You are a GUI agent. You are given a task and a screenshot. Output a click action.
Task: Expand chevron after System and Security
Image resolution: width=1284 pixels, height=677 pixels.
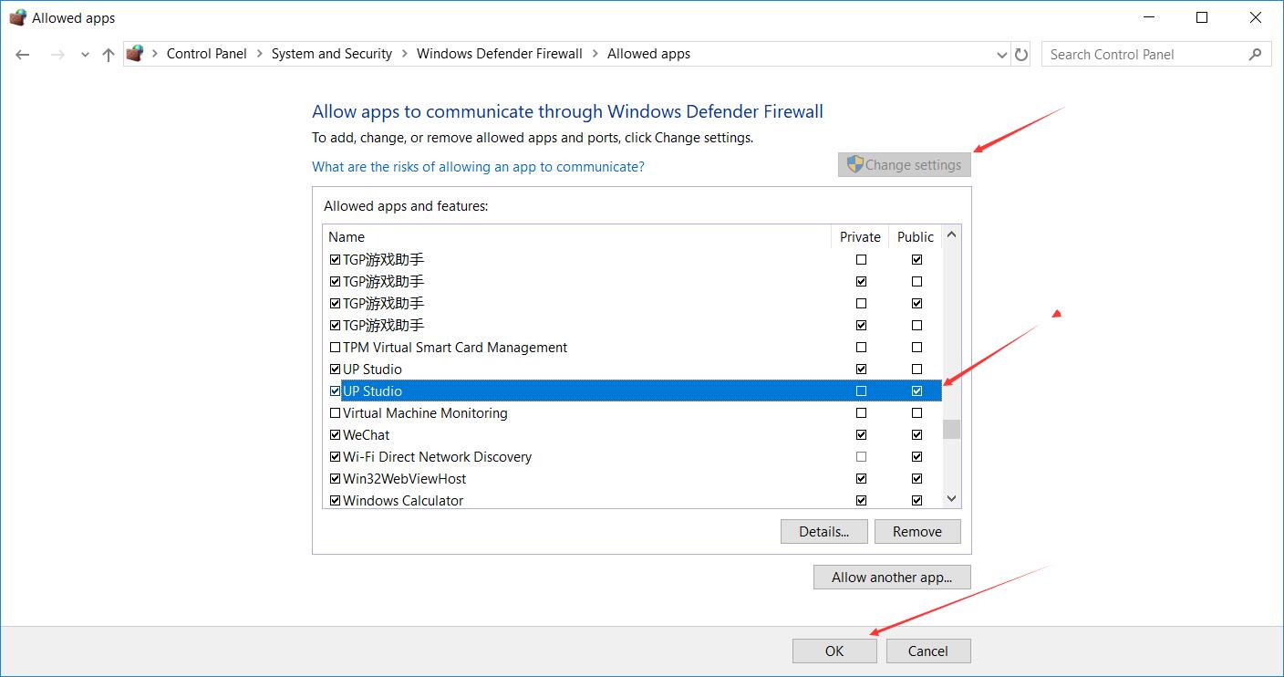pyautogui.click(x=405, y=54)
